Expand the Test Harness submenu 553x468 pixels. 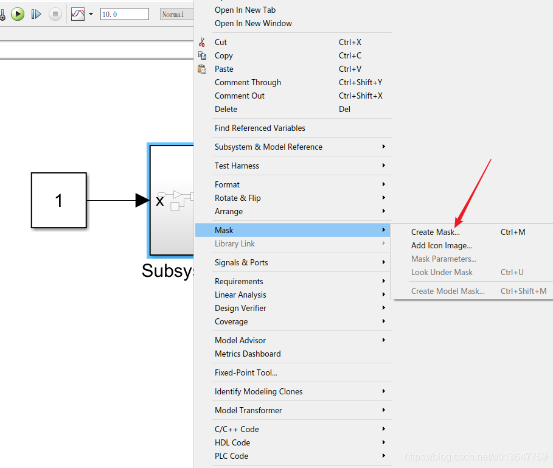pos(293,166)
